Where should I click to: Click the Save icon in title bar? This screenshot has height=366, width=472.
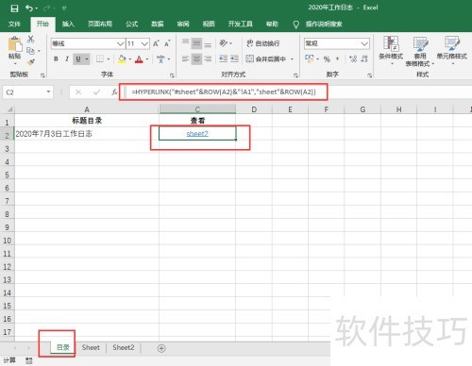click(14, 8)
